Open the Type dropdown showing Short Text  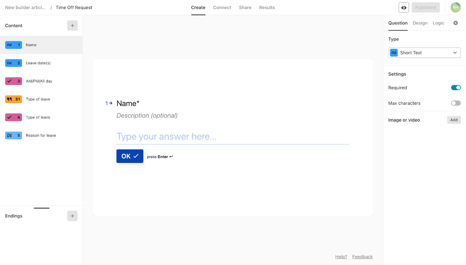click(424, 53)
